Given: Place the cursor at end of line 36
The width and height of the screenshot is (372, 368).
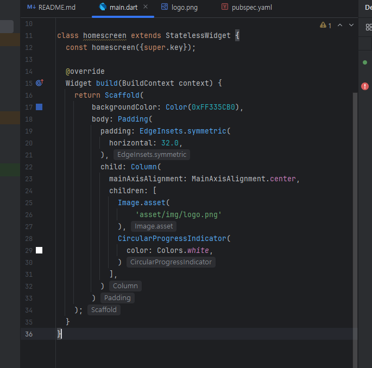Looking at the screenshot, I should 62,334.
